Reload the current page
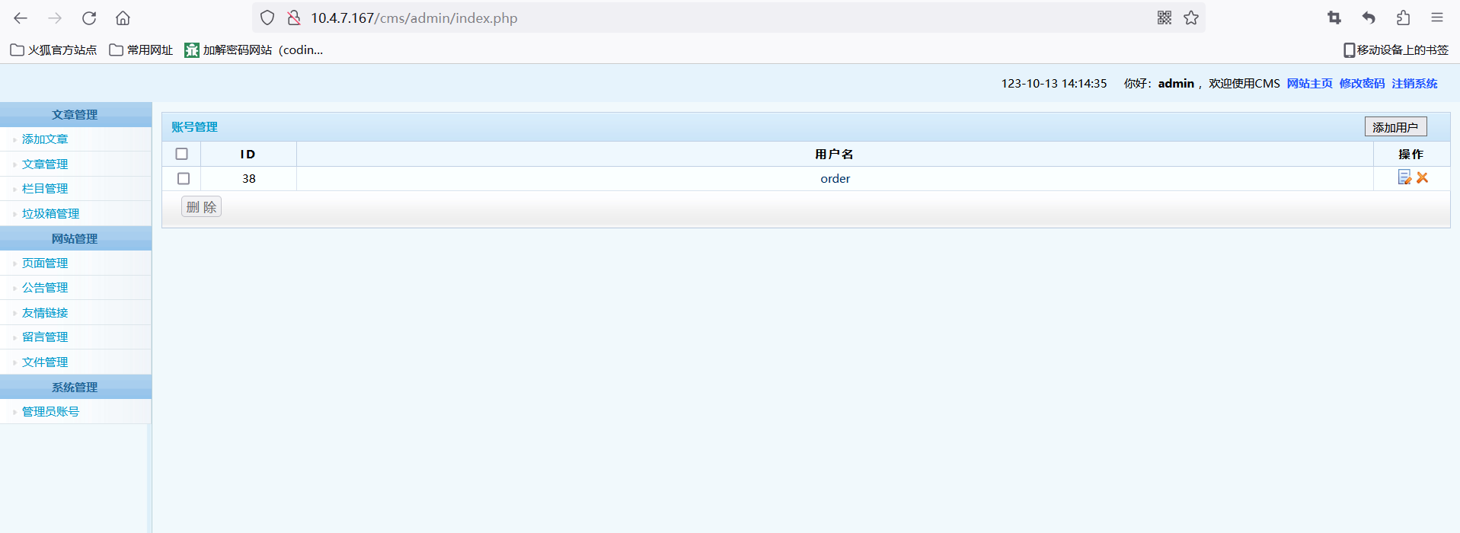This screenshot has width=1460, height=533. 89,18
